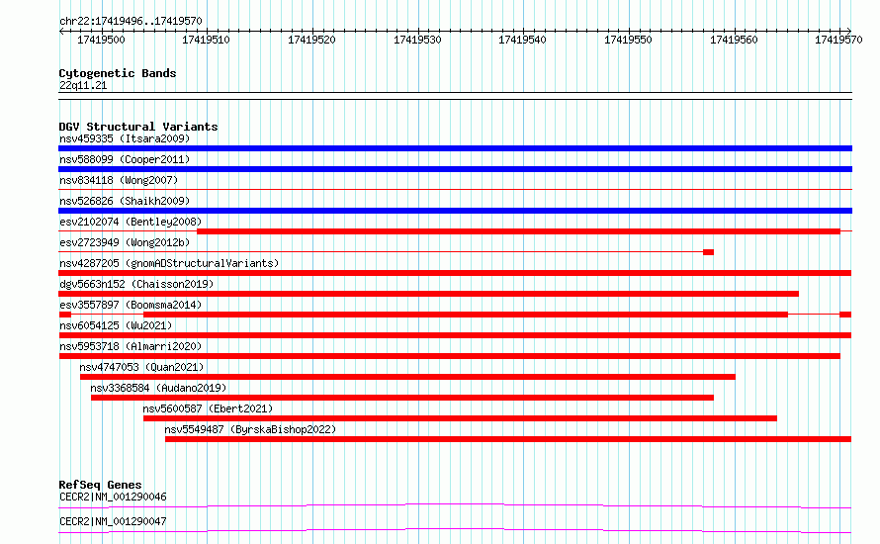The width and height of the screenshot is (880, 544).
Task: Click the red bar of nsv5549487
Action: coord(508,439)
